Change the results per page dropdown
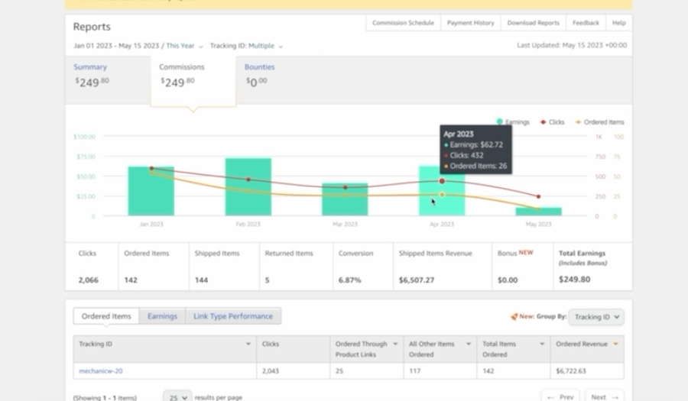Screen dimensions: 688x401 (x=177, y=397)
